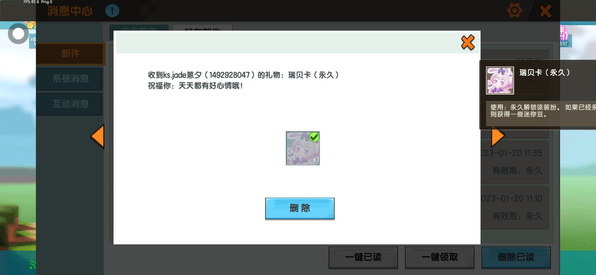Click the blue exclamation info icon

[112, 11]
